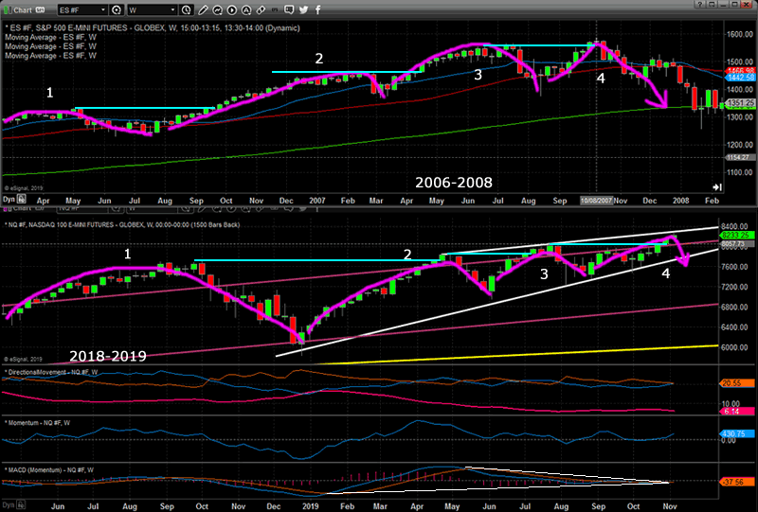Toggle the Dyn button under the S&P chart

point(9,202)
